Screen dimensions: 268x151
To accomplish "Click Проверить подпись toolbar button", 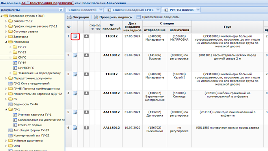I will tap(113, 17).
